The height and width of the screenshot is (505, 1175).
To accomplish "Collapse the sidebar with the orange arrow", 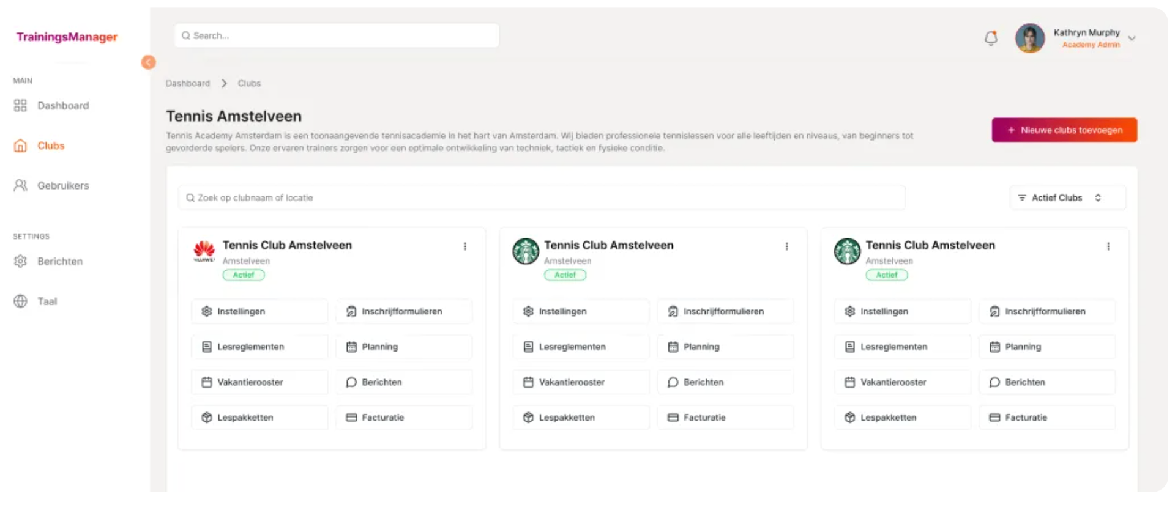I will pyautogui.click(x=148, y=62).
